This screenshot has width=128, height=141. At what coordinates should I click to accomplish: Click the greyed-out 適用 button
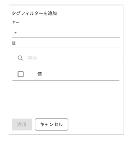pos(22,124)
